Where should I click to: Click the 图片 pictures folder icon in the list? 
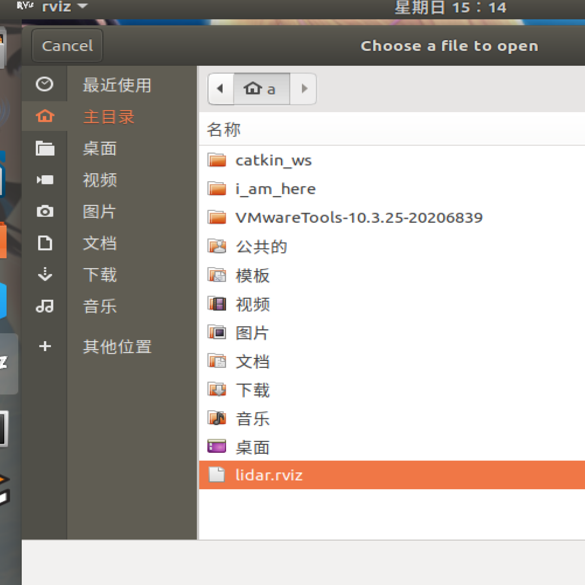(217, 333)
